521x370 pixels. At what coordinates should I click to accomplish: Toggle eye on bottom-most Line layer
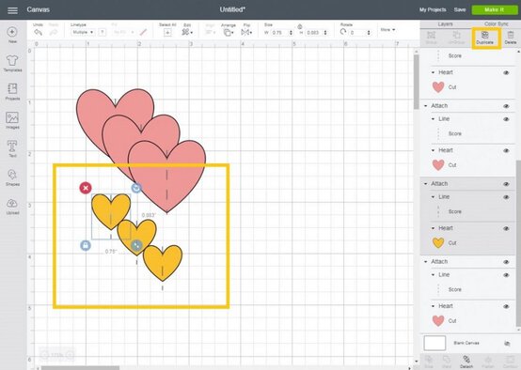click(506, 275)
